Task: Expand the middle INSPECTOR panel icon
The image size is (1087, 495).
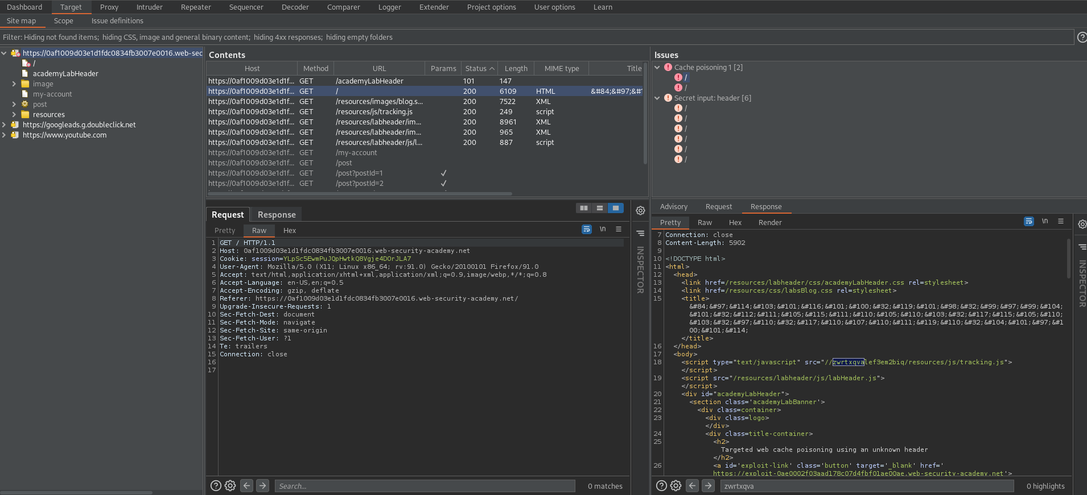Action: coord(640,234)
